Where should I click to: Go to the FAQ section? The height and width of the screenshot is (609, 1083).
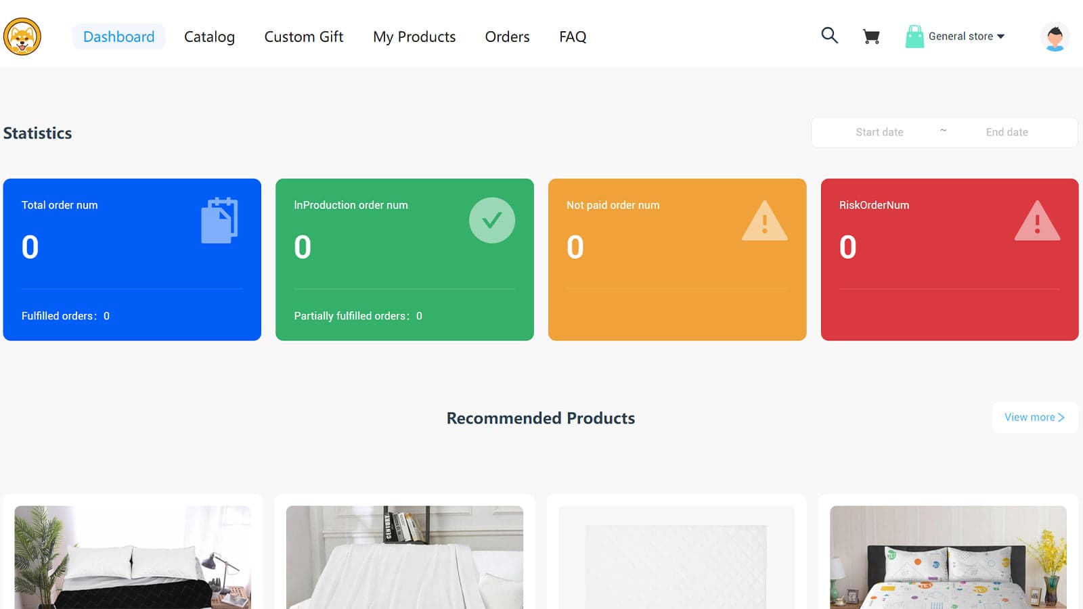coord(572,37)
